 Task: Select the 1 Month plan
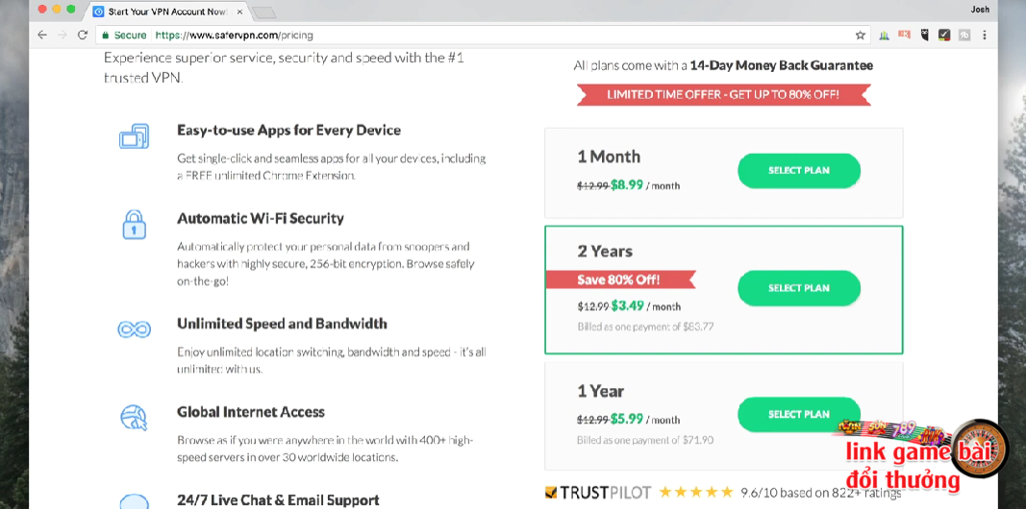798,171
